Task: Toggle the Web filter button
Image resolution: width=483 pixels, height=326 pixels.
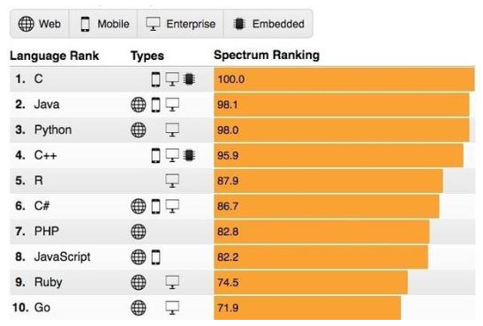Action: point(40,24)
